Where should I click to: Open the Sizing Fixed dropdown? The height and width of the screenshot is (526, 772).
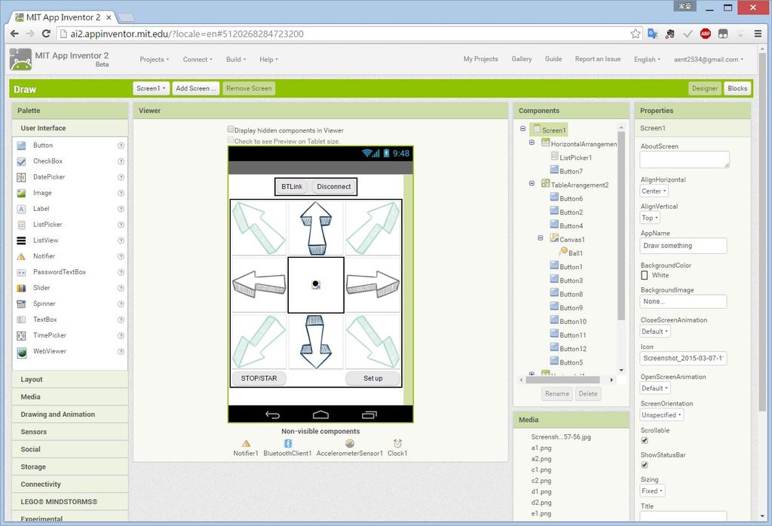[653, 491]
